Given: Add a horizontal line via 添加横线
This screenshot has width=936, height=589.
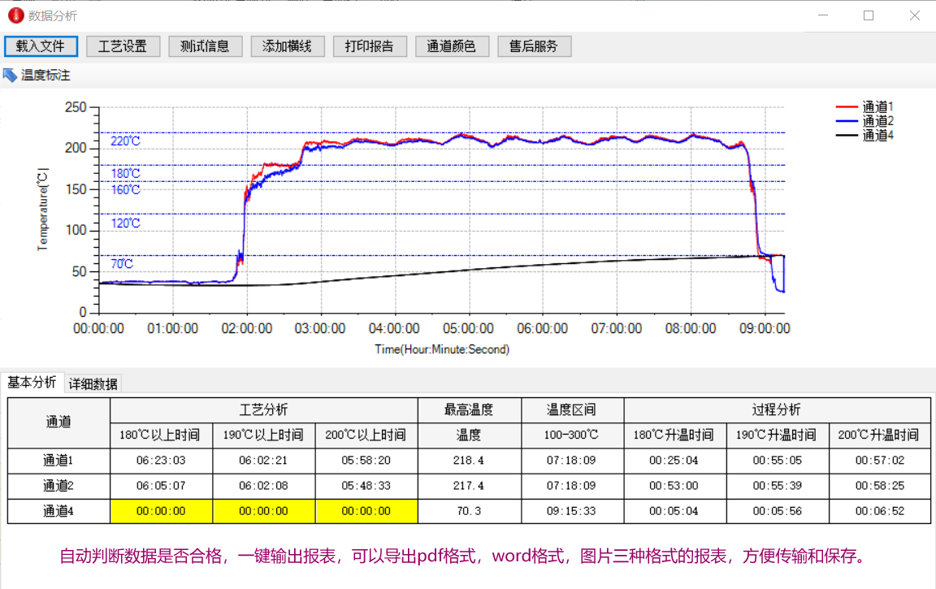Looking at the screenshot, I should (287, 46).
